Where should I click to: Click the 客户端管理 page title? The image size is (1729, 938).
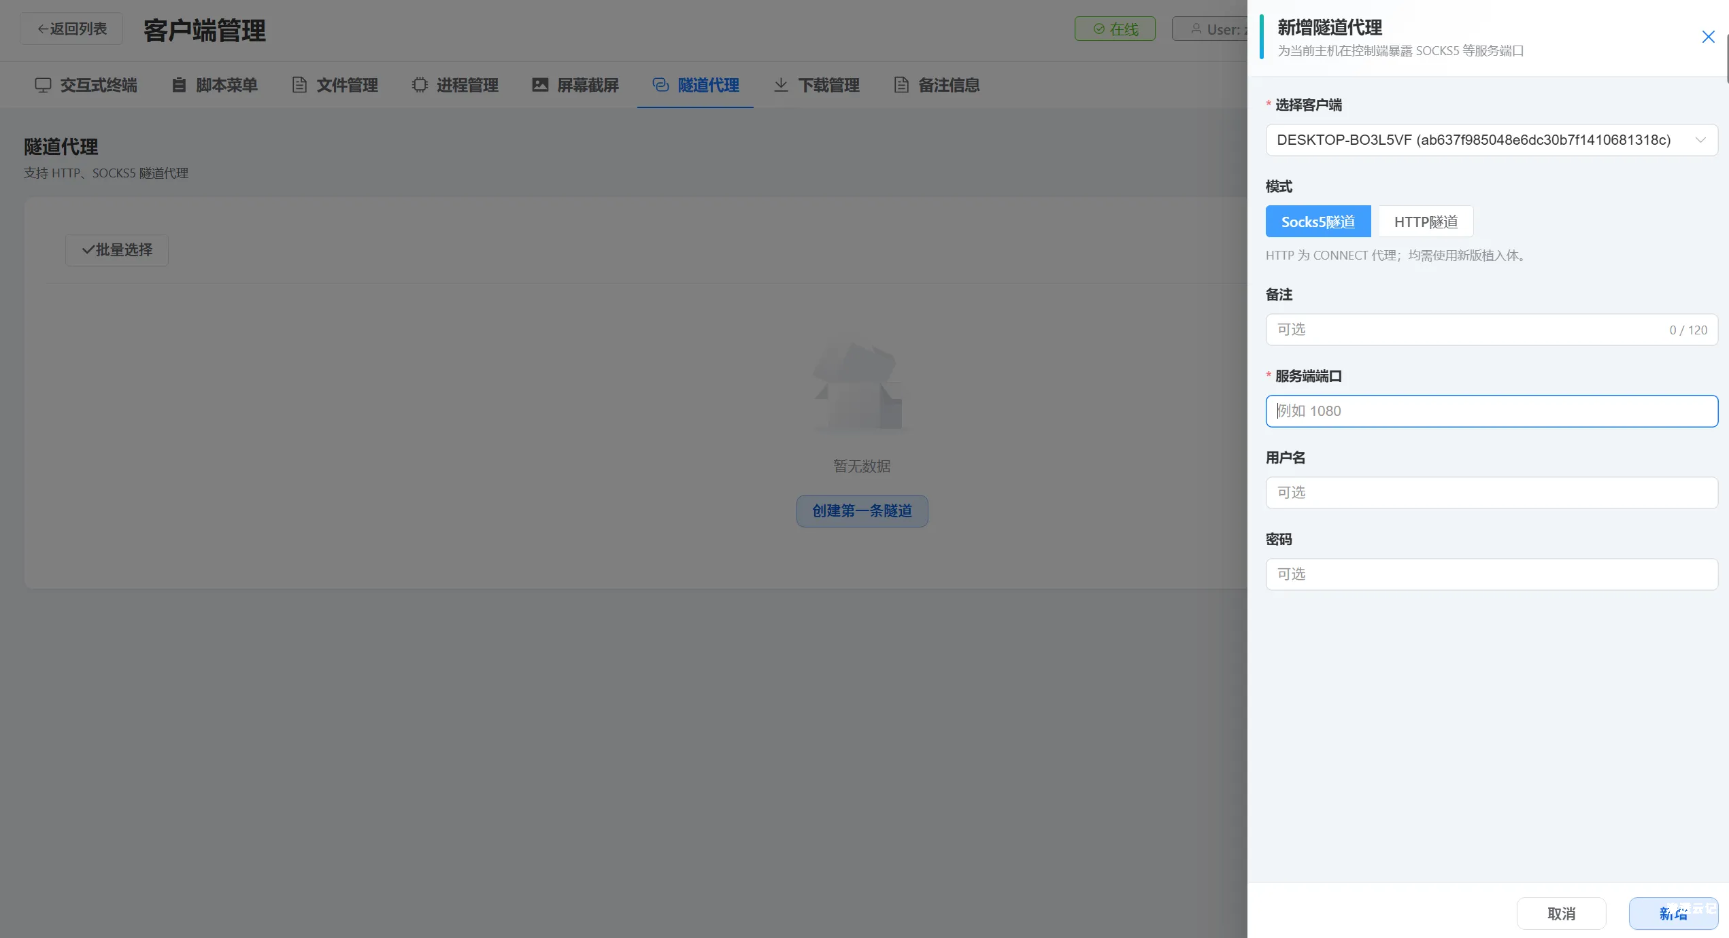click(x=204, y=31)
